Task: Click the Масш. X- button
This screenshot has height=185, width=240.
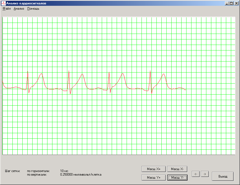Action: tap(177, 169)
